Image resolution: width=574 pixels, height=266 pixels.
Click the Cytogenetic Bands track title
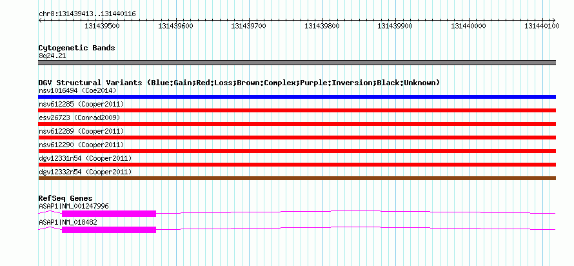pyautogui.click(x=77, y=48)
